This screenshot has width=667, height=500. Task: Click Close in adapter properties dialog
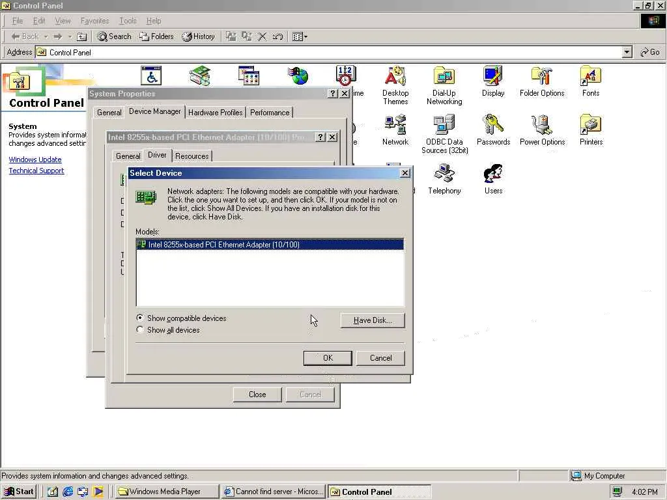click(257, 395)
